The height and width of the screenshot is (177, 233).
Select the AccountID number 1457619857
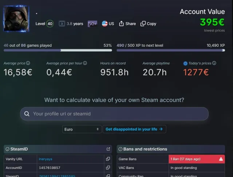[x=50, y=168]
